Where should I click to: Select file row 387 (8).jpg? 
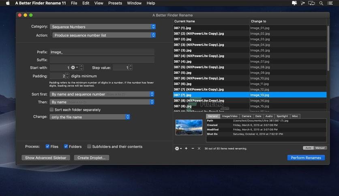click(250, 106)
